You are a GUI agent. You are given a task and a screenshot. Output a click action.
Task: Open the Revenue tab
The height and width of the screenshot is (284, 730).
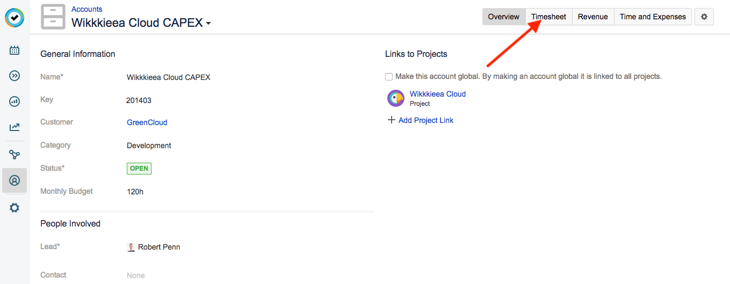click(592, 17)
